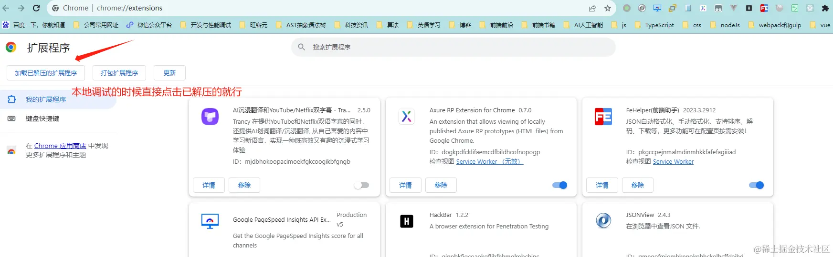Inspect the Axure Service Worker (无效) link
This screenshot has width=833, height=257.
[490, 162]
